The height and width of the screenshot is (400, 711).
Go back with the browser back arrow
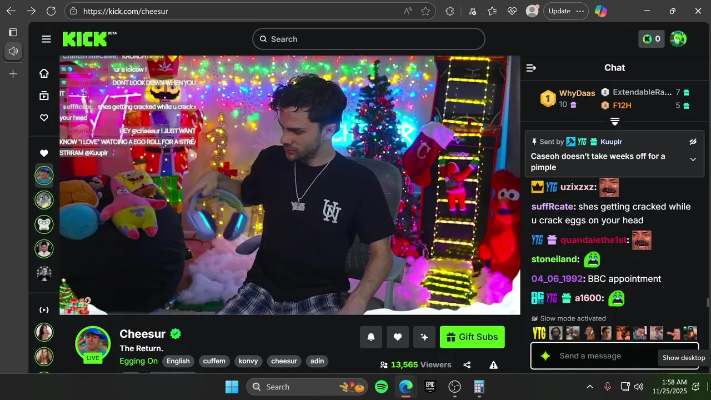tap(11, 11)
